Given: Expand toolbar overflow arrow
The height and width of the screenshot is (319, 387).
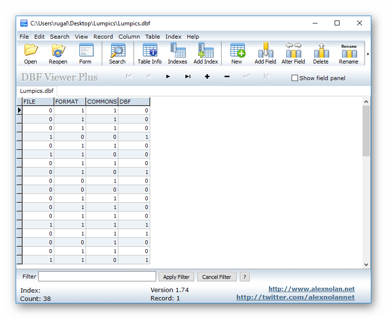Looking at the screenshot, I should click(368, 54).
